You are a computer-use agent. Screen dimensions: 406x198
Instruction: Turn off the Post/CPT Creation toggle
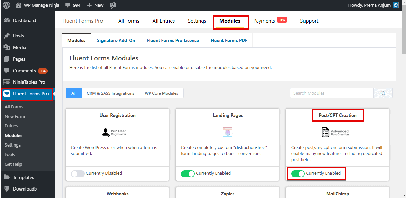(298, 173)
